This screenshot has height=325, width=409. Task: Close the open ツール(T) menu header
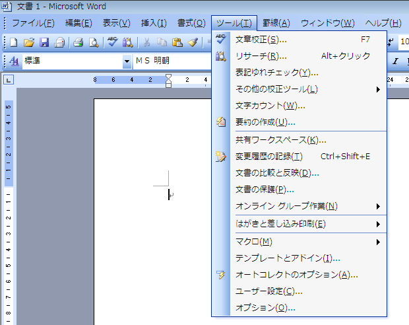(x=234, y=23)
